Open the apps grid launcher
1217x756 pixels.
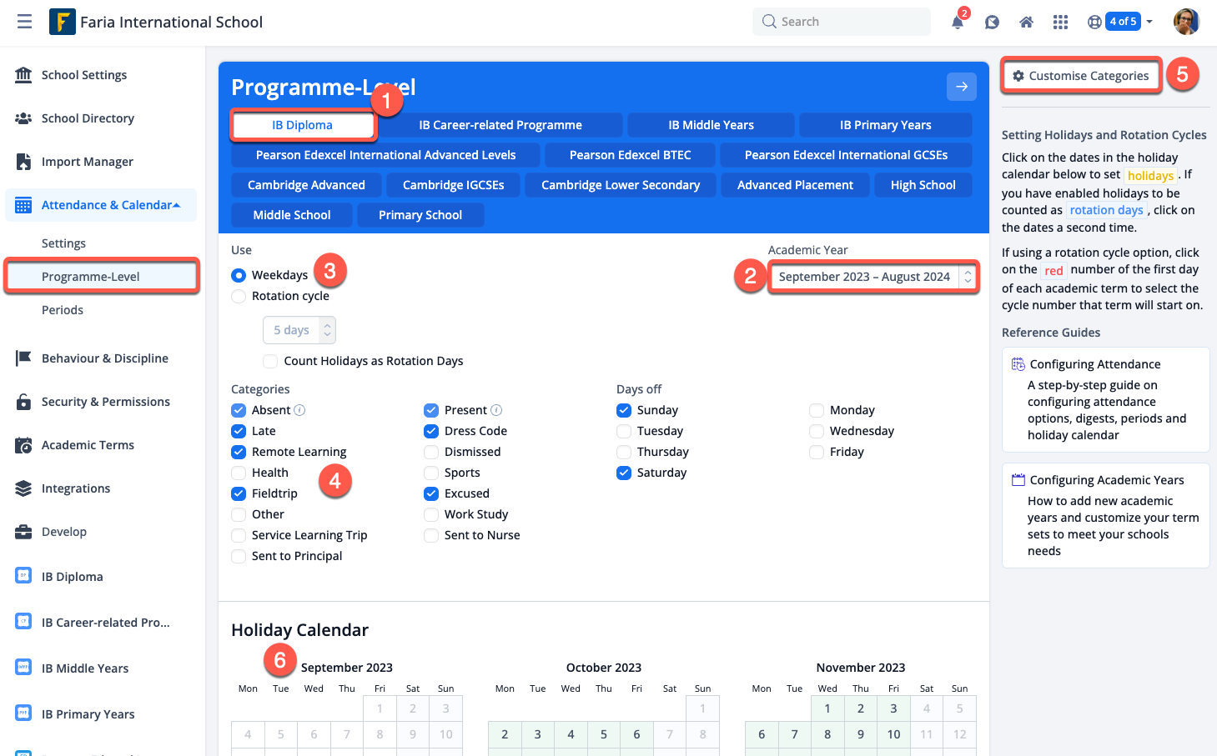point(1060,23)
